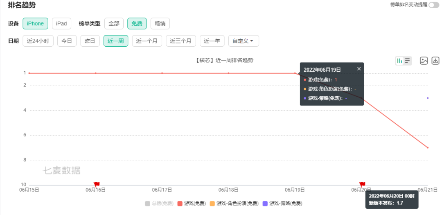Switch to bar chart view icon
The width and height of the screenshot is (442, 215).
[400, 61]
